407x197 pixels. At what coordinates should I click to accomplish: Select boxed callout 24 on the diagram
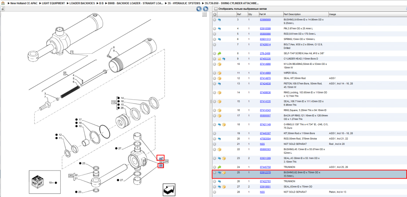[x=166, y=162]
